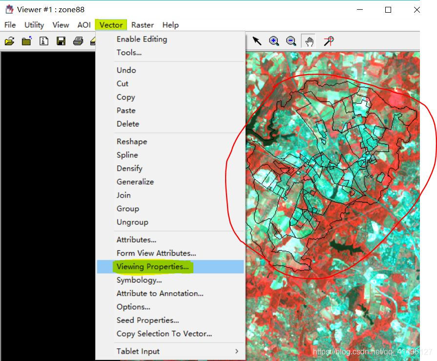Select the zoom in magnifier tool
The image size is (437, 361).
[274, 41]
